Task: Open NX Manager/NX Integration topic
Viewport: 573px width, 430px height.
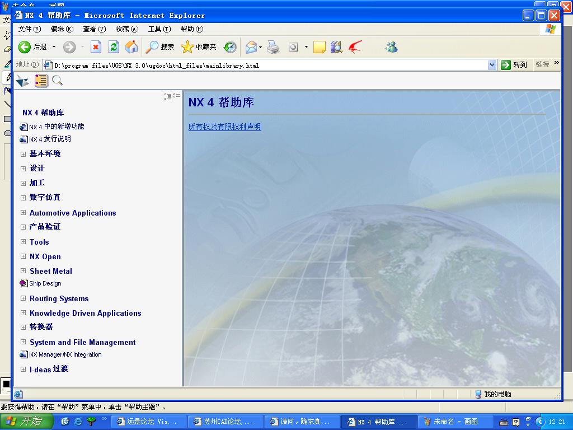Action: tap(65, 354)
